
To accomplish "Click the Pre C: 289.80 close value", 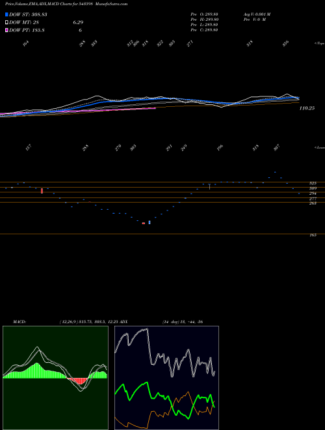I will click(204, 30).
